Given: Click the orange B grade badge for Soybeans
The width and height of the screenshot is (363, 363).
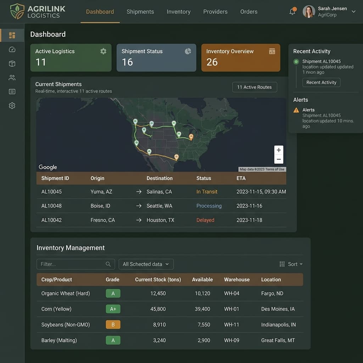Looking at the screenshot, I should [113, 325].
